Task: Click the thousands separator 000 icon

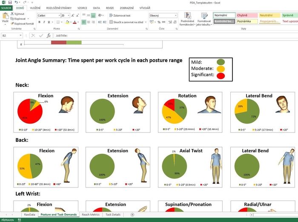Action: pyautogui.click(x=163, y=22)
